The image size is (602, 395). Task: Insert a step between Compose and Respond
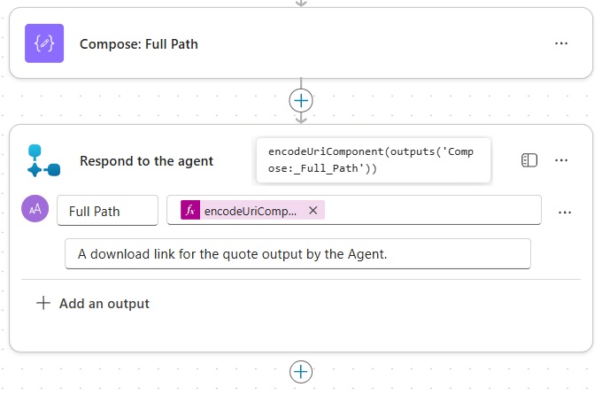301,100
